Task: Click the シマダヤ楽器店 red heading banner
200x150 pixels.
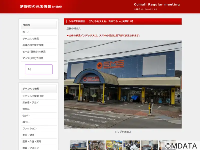Action: 123,21
